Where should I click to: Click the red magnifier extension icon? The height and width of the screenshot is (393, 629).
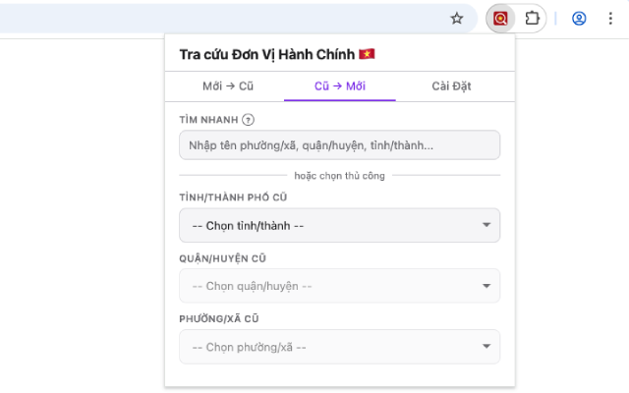coord(501,18)
